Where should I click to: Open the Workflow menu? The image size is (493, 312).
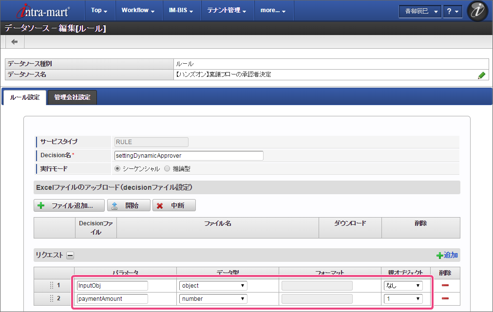point(138,10)
